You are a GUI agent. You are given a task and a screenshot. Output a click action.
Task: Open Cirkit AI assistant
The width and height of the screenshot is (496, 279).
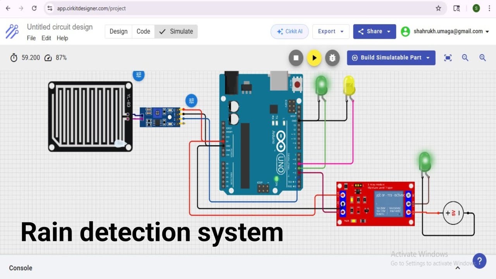(x=289, y=31)
